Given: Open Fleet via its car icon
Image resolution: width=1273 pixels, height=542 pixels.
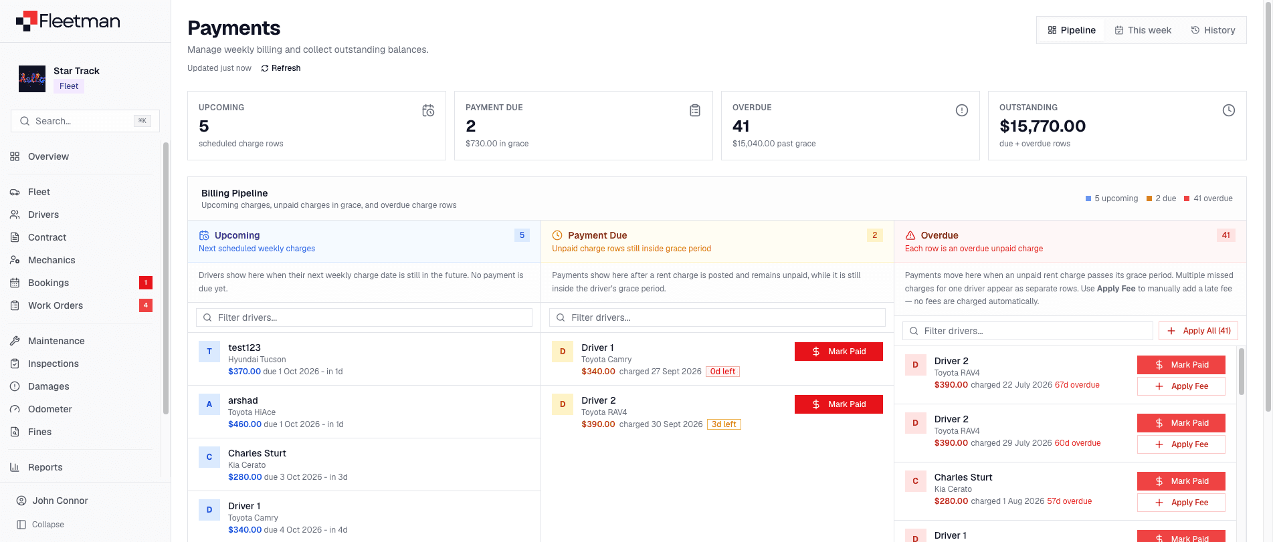Looking at the screenshot, I should click(x=15, y=192).
